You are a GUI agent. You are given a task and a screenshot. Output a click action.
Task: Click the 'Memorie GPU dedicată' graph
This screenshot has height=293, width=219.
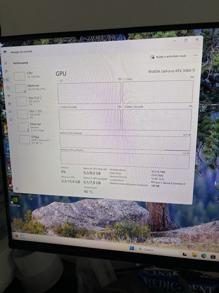tap(125, 143)
